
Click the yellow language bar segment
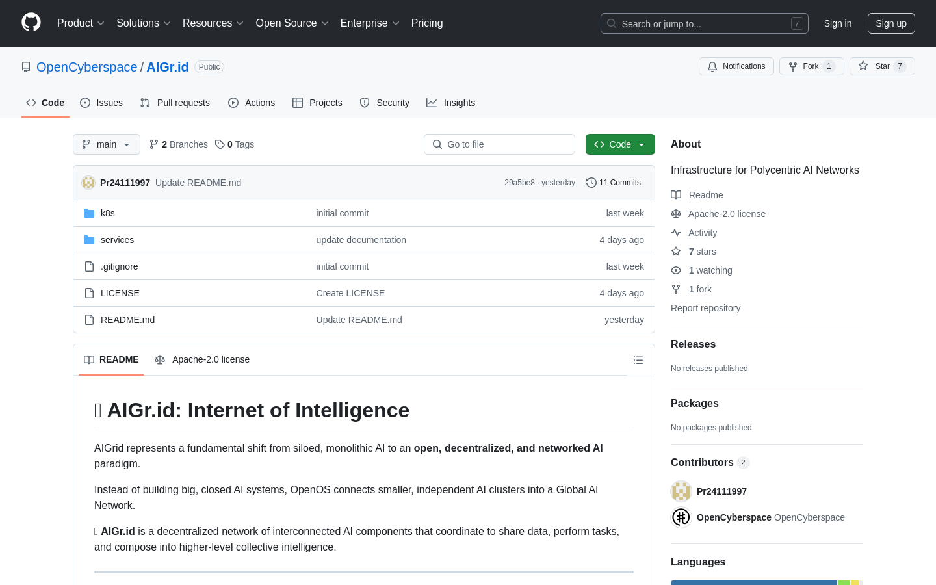click(x=855, y=583)
